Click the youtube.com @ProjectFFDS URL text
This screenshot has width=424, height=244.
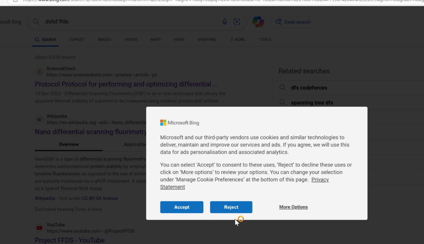tap(90, 231)
